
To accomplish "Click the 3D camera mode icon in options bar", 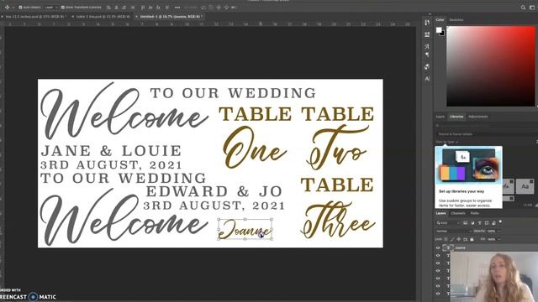I will point(233,8).
